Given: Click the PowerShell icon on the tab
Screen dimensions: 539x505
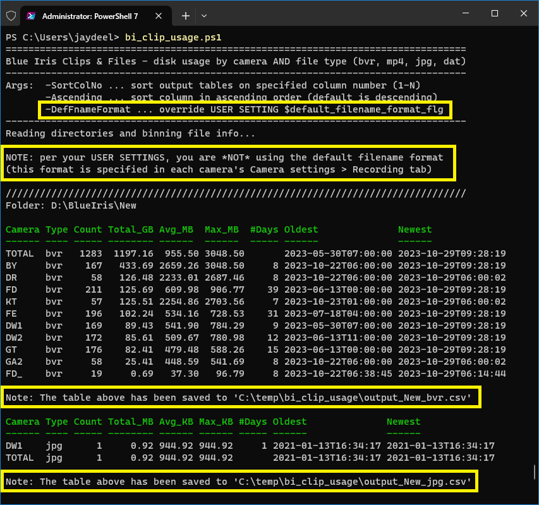Looking at the screenshot, I should pos(31,16).
